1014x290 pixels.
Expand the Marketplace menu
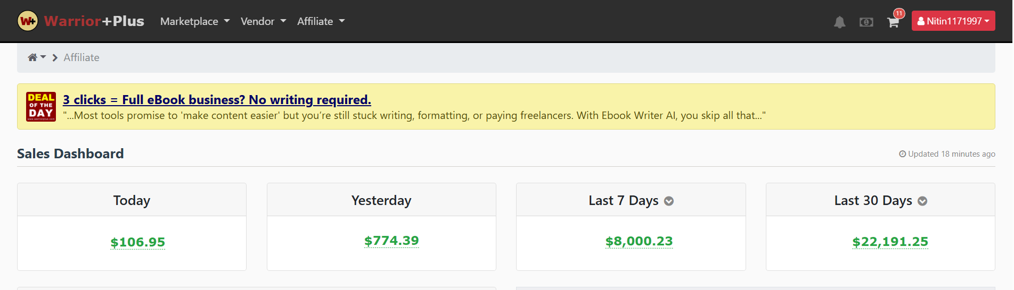(195, 21)
